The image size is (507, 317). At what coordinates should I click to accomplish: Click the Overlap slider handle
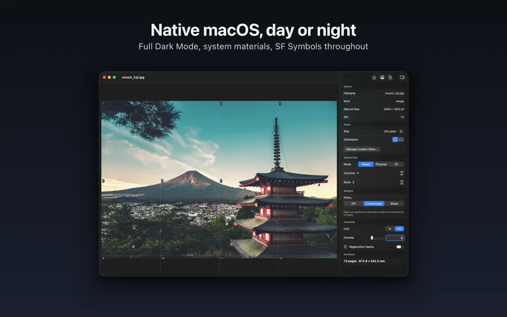pyautogui.click(x=372, y=238)
